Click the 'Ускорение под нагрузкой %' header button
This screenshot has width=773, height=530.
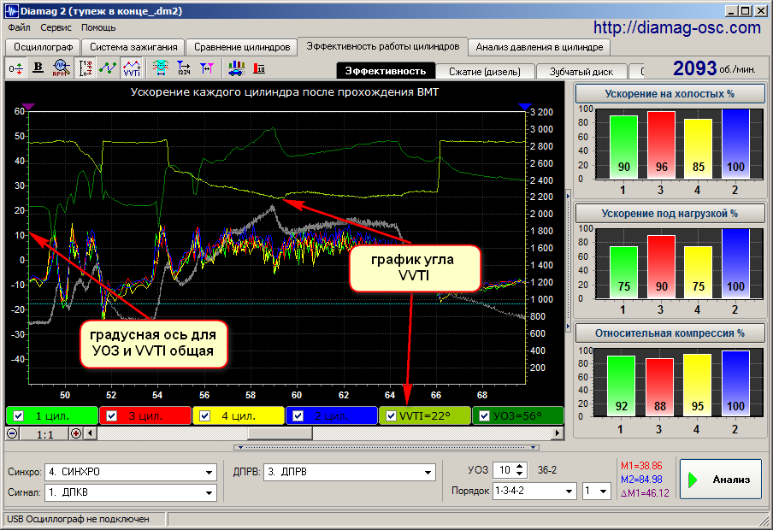(x=670, y=214)
